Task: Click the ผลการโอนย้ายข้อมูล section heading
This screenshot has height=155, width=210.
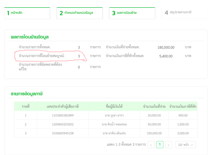Action: 30,37
